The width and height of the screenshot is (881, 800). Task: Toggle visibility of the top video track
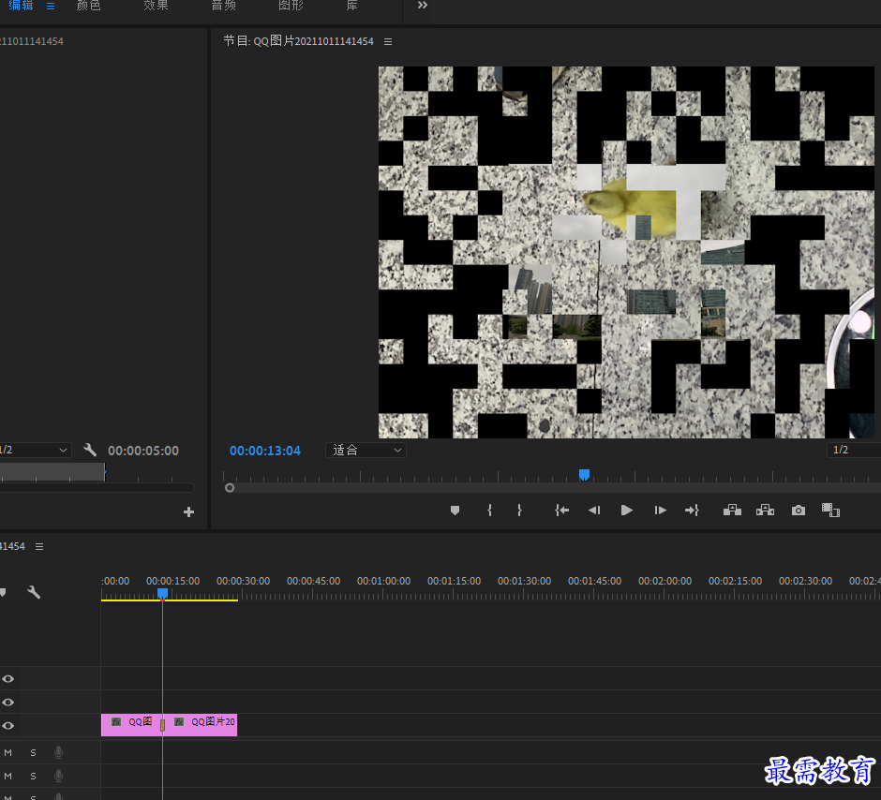point(7,679)
